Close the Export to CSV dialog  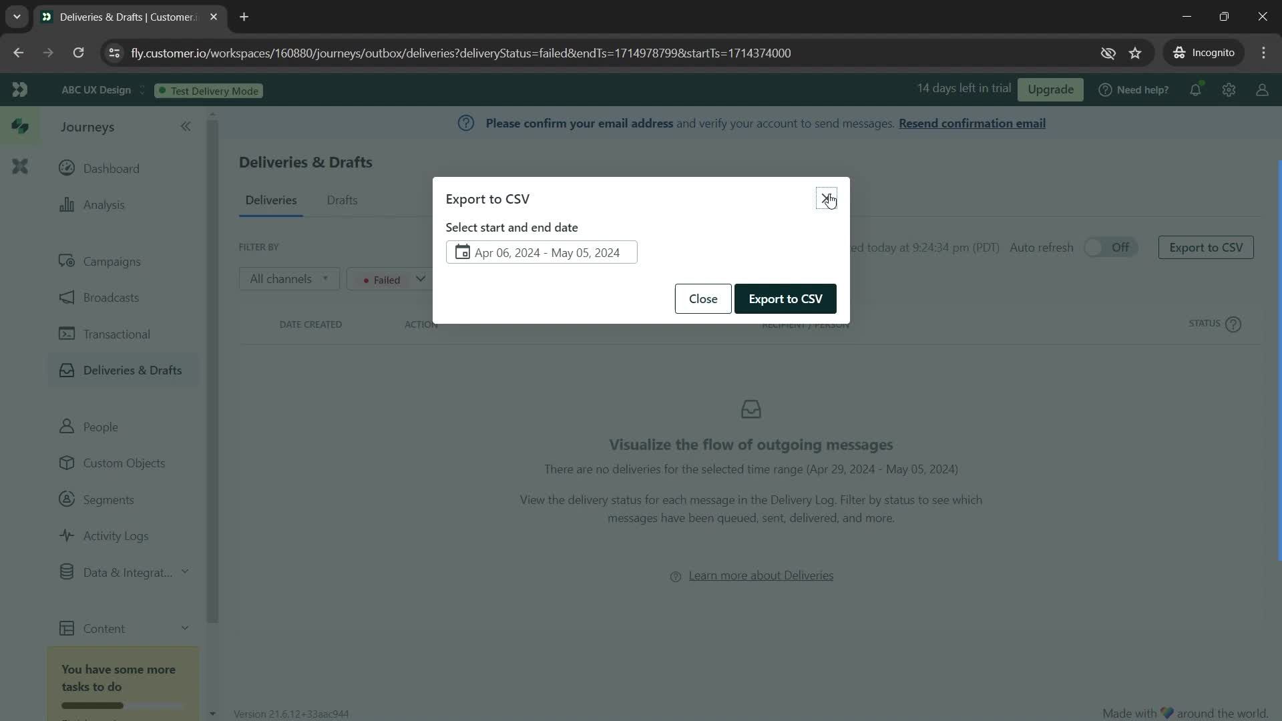click(x=827, y=197)
